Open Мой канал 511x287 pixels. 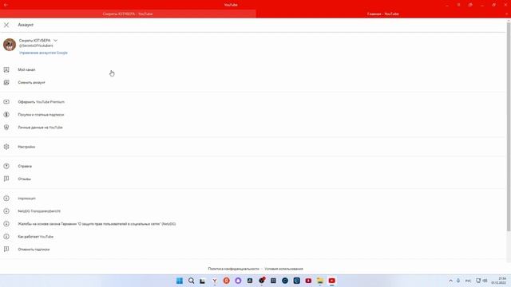click(x=26, y=69)
